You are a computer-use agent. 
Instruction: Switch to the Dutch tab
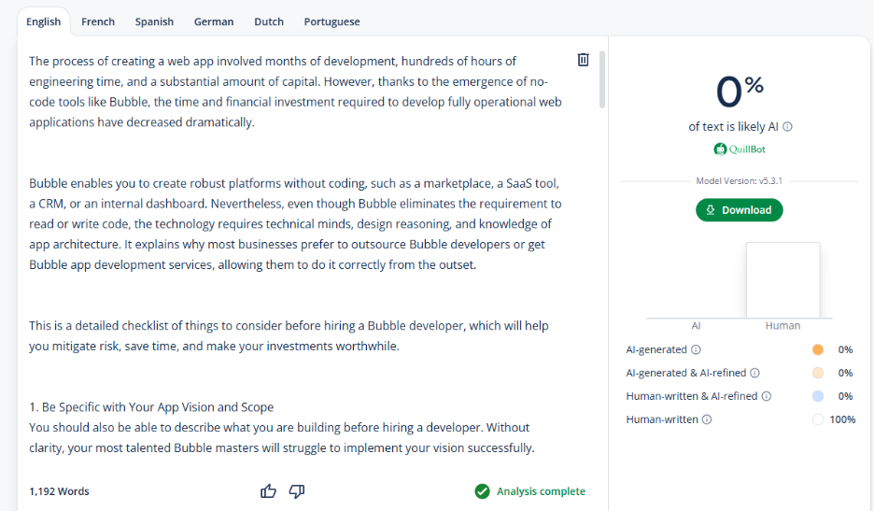coord(269,21)
